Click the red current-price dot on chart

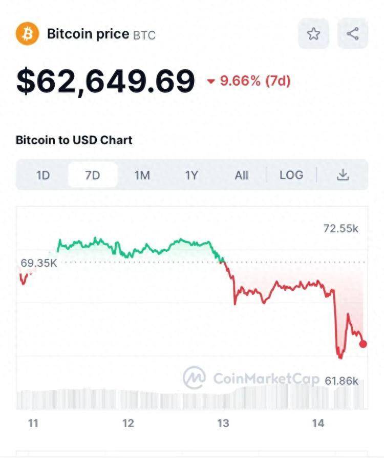tap(363, 344)
